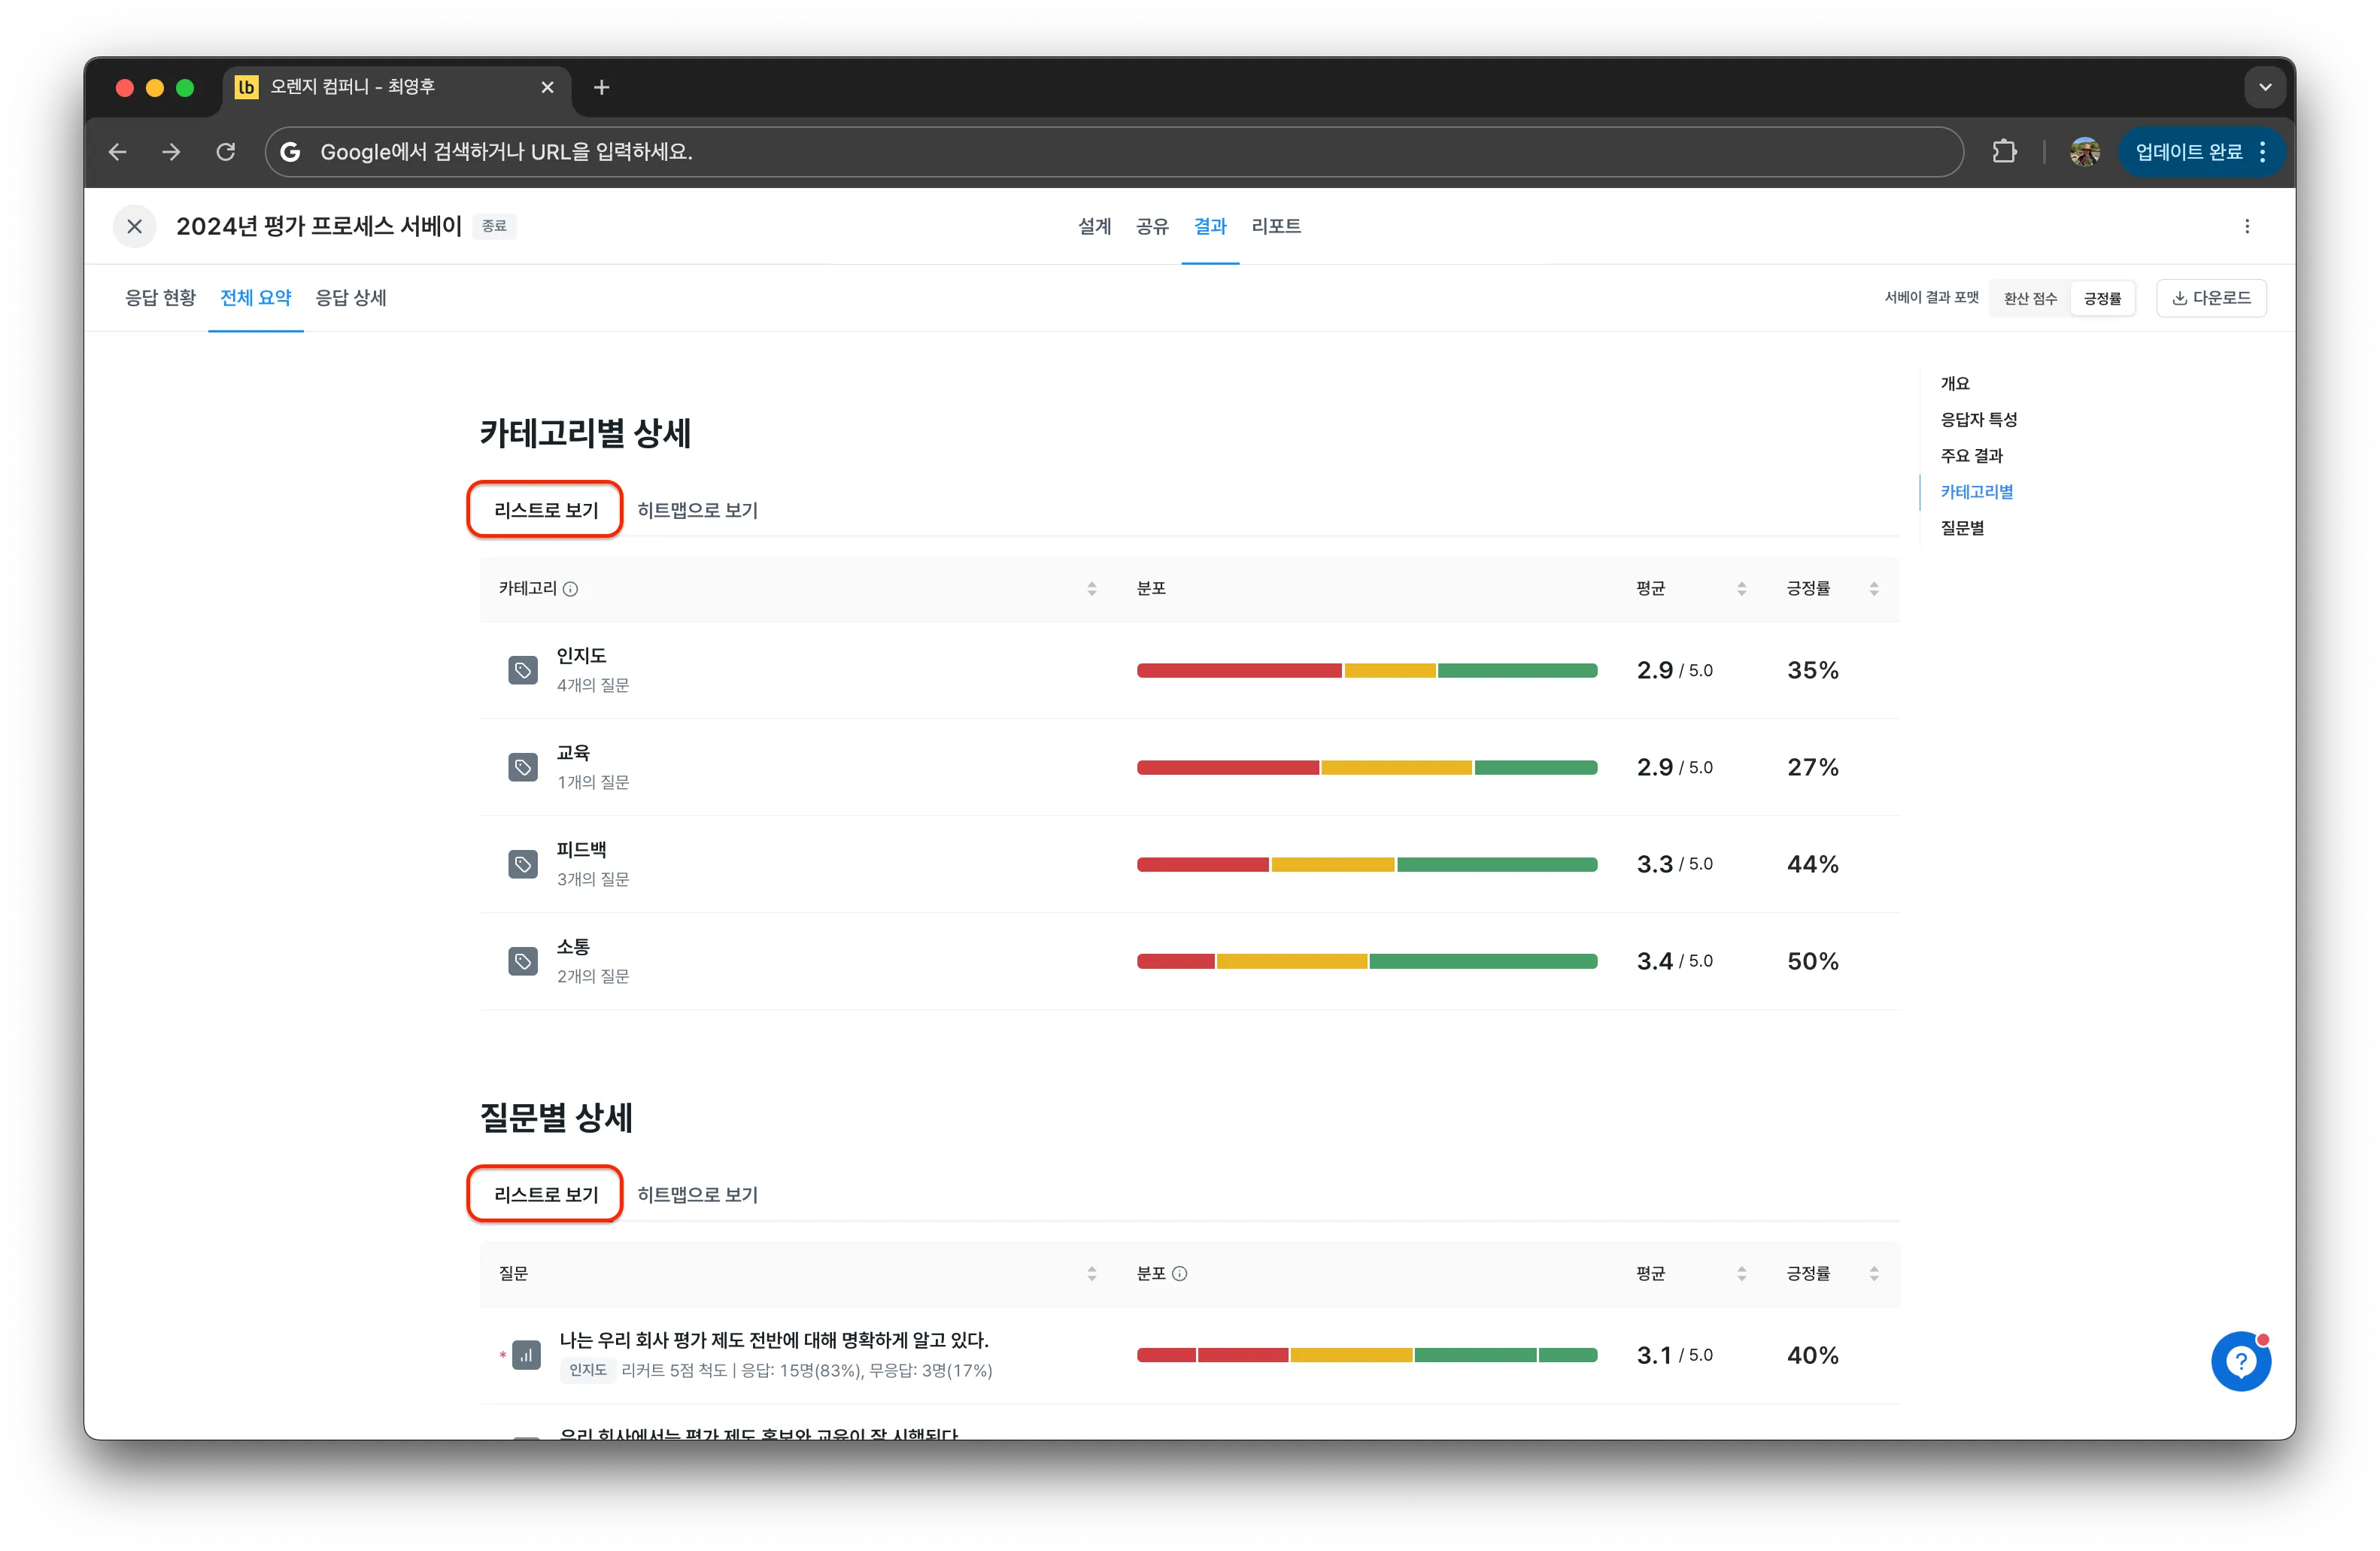Image resolution: width=2380 pixels, height=1551 pixels.
Task: Click the info icon next to 분포
Action: click(1180, 1273)
